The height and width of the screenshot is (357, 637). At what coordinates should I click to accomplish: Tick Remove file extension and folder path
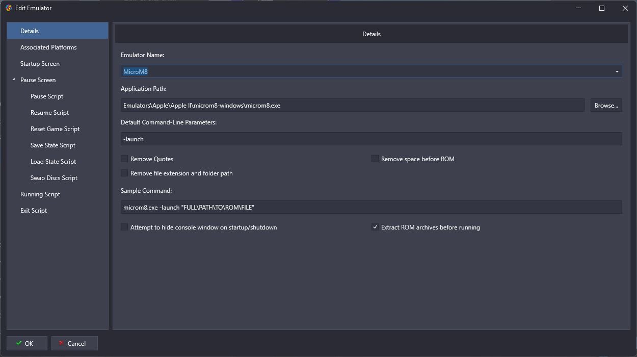click(124, 173)
